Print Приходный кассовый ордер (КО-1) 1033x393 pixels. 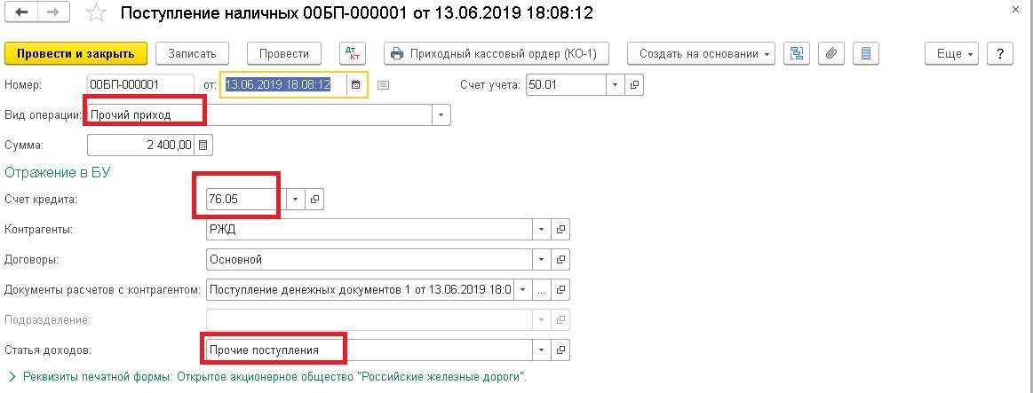point(496,54)
